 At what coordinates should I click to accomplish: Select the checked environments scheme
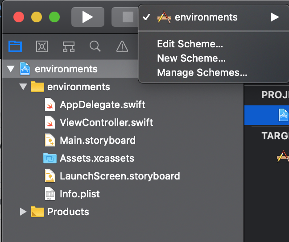[206, 17]
